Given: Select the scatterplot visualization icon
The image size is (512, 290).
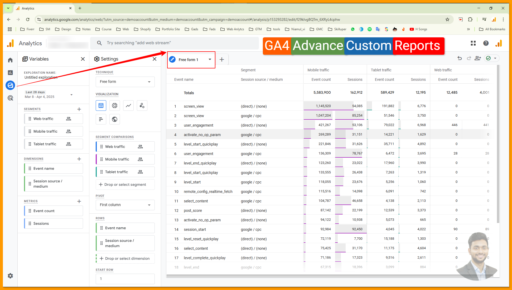Looking at the screenshot, I should pos(142,106).
